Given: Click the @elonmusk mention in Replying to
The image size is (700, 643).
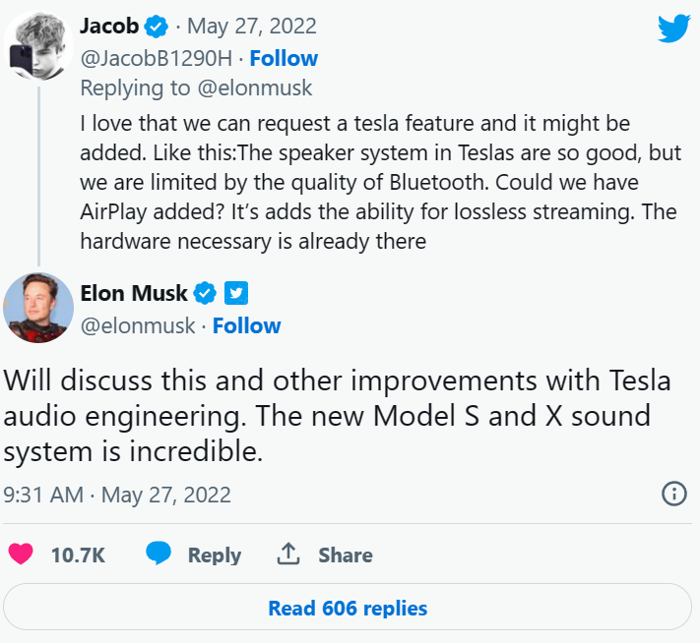Looking at the screenshot, I should click(x=254, y=88).
